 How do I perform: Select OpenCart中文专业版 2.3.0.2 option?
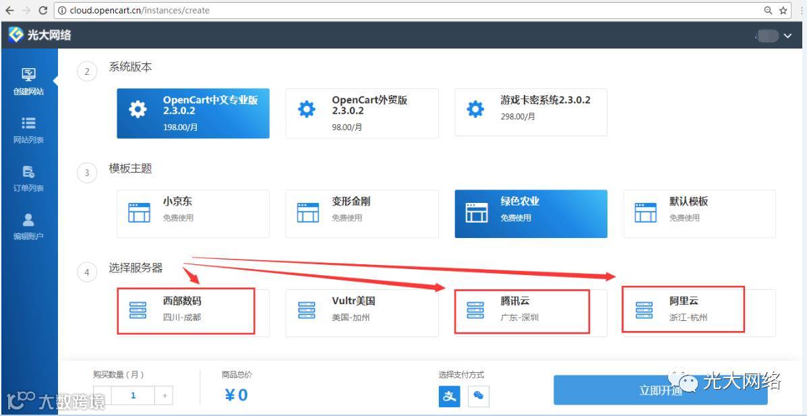[193, 113]
